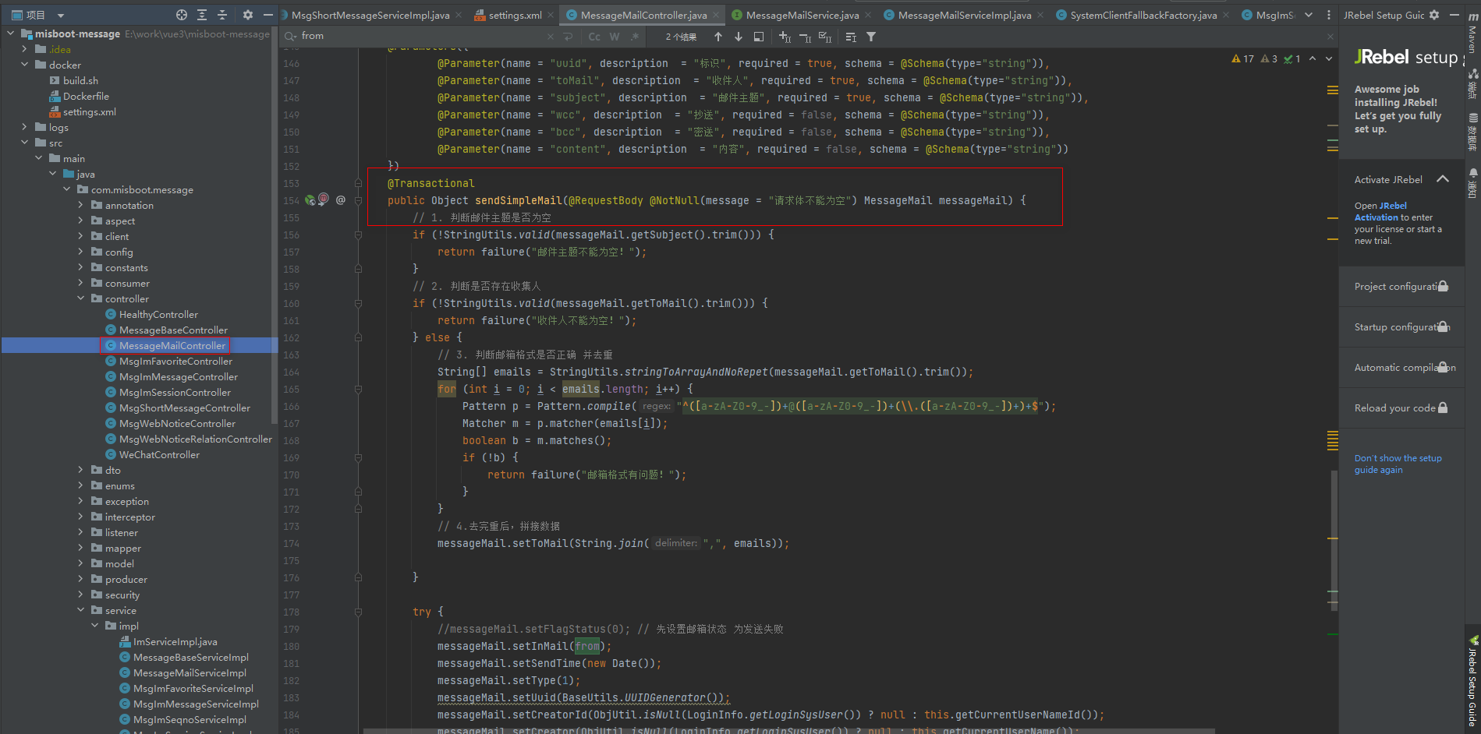Open Project configuration step
The image size is (1481, 734).
coord(1401,287)
